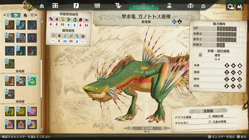The width and height of the screenshot is (249, 140).
Task: Select the pink spotted monster thumbnail under 海竜種
Action: coord(32,111)
